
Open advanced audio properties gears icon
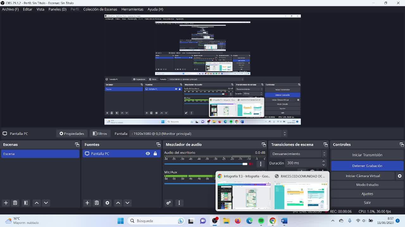pyautogui.click(x=168, y=203)
